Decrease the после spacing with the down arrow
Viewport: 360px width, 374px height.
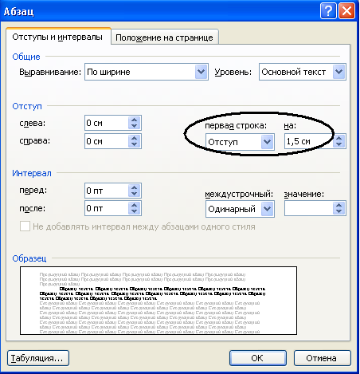[135, 211]
